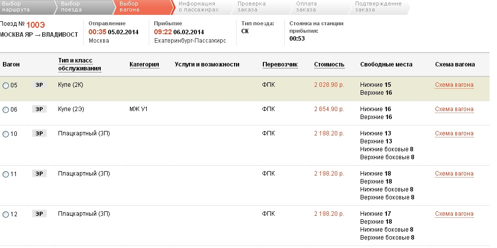Select wagon 10 radio option

(5, 134)
